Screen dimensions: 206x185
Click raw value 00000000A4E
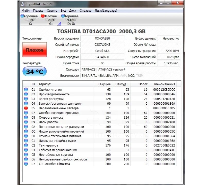[164, 150]
